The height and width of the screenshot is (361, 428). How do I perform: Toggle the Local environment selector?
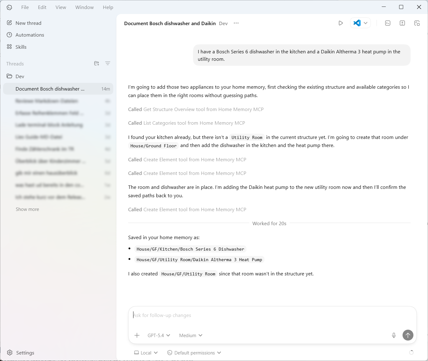[x=146, y=353]
